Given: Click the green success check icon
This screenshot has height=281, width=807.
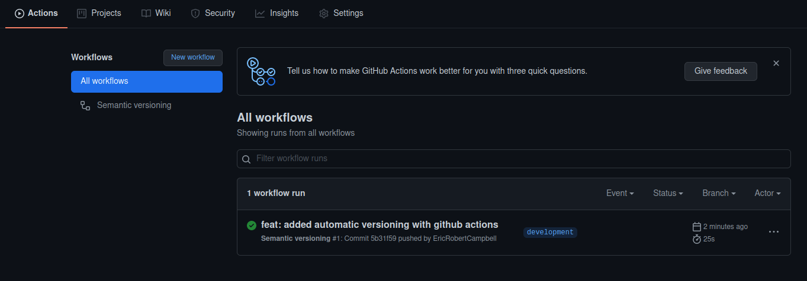Looking at the screenshot, I should 252,225.
